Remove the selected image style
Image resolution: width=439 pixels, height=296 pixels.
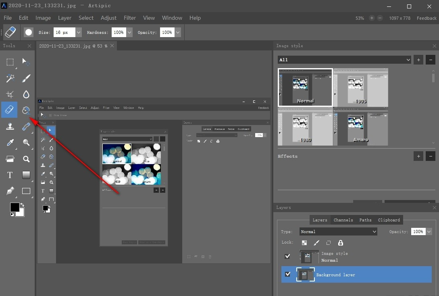click(430, 60)
